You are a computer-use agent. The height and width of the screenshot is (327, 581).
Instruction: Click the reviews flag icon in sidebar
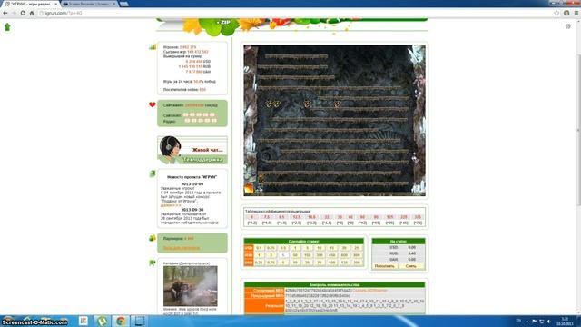point(153,263)
